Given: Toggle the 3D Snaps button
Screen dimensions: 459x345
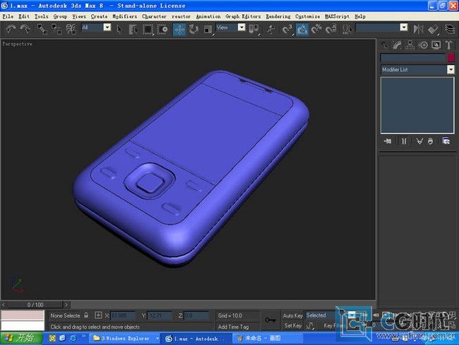Looking at the screenshot, I should [x=287, y=29].
